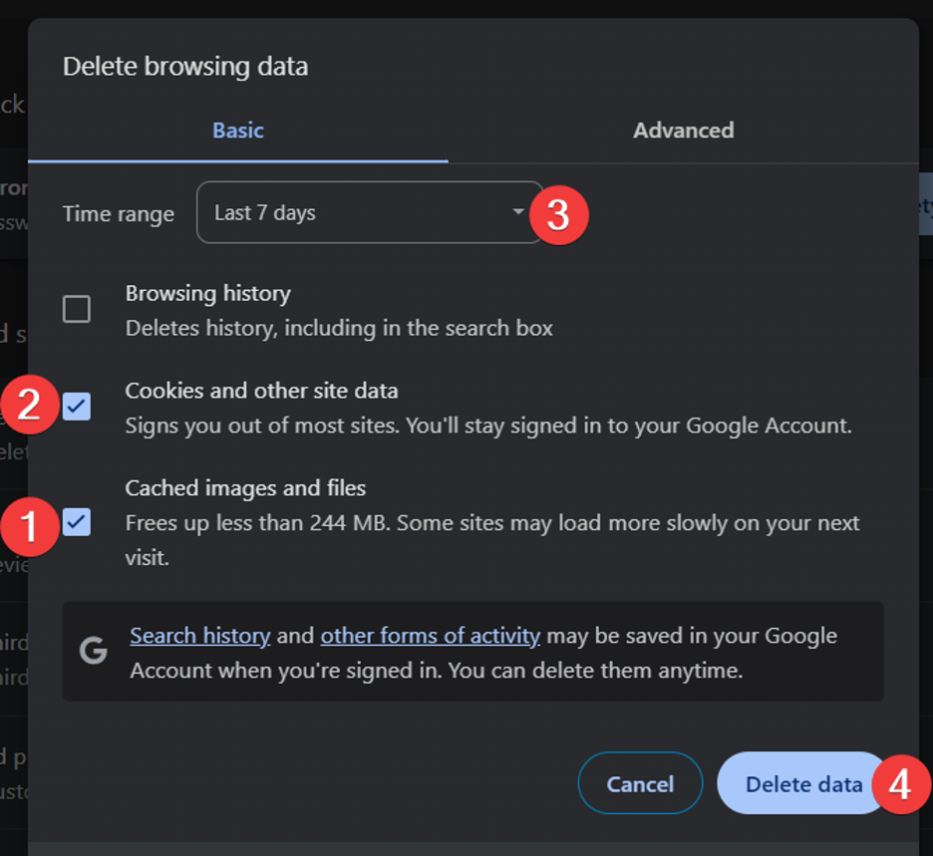Uncheck Cookies and other site data
Screen dimensions: 933x857
[77, 407]
